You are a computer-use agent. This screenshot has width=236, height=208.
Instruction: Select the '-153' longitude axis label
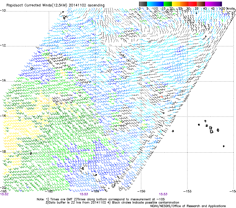pos(188,191)
